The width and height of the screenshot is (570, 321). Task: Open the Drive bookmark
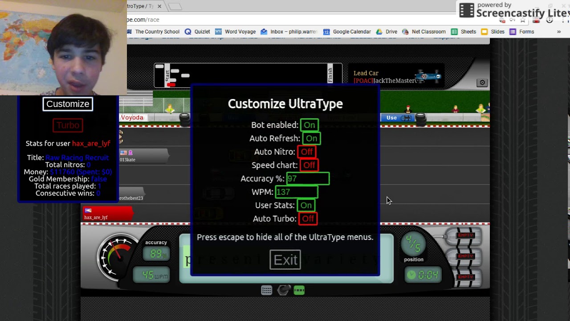(x=387, y=32)
